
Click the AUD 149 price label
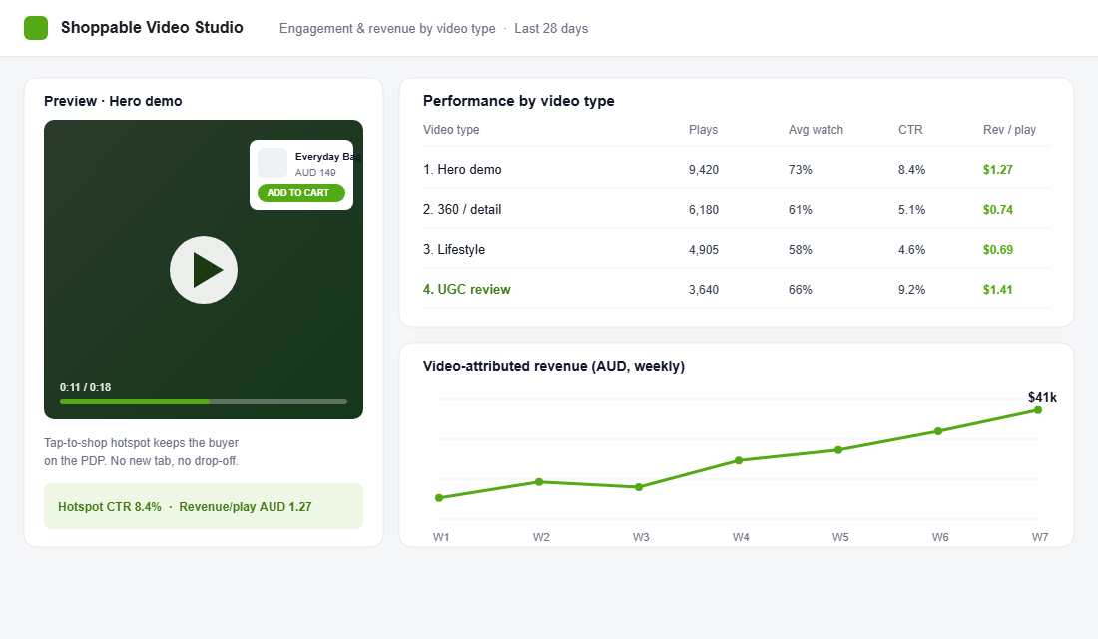coord(315,173)
